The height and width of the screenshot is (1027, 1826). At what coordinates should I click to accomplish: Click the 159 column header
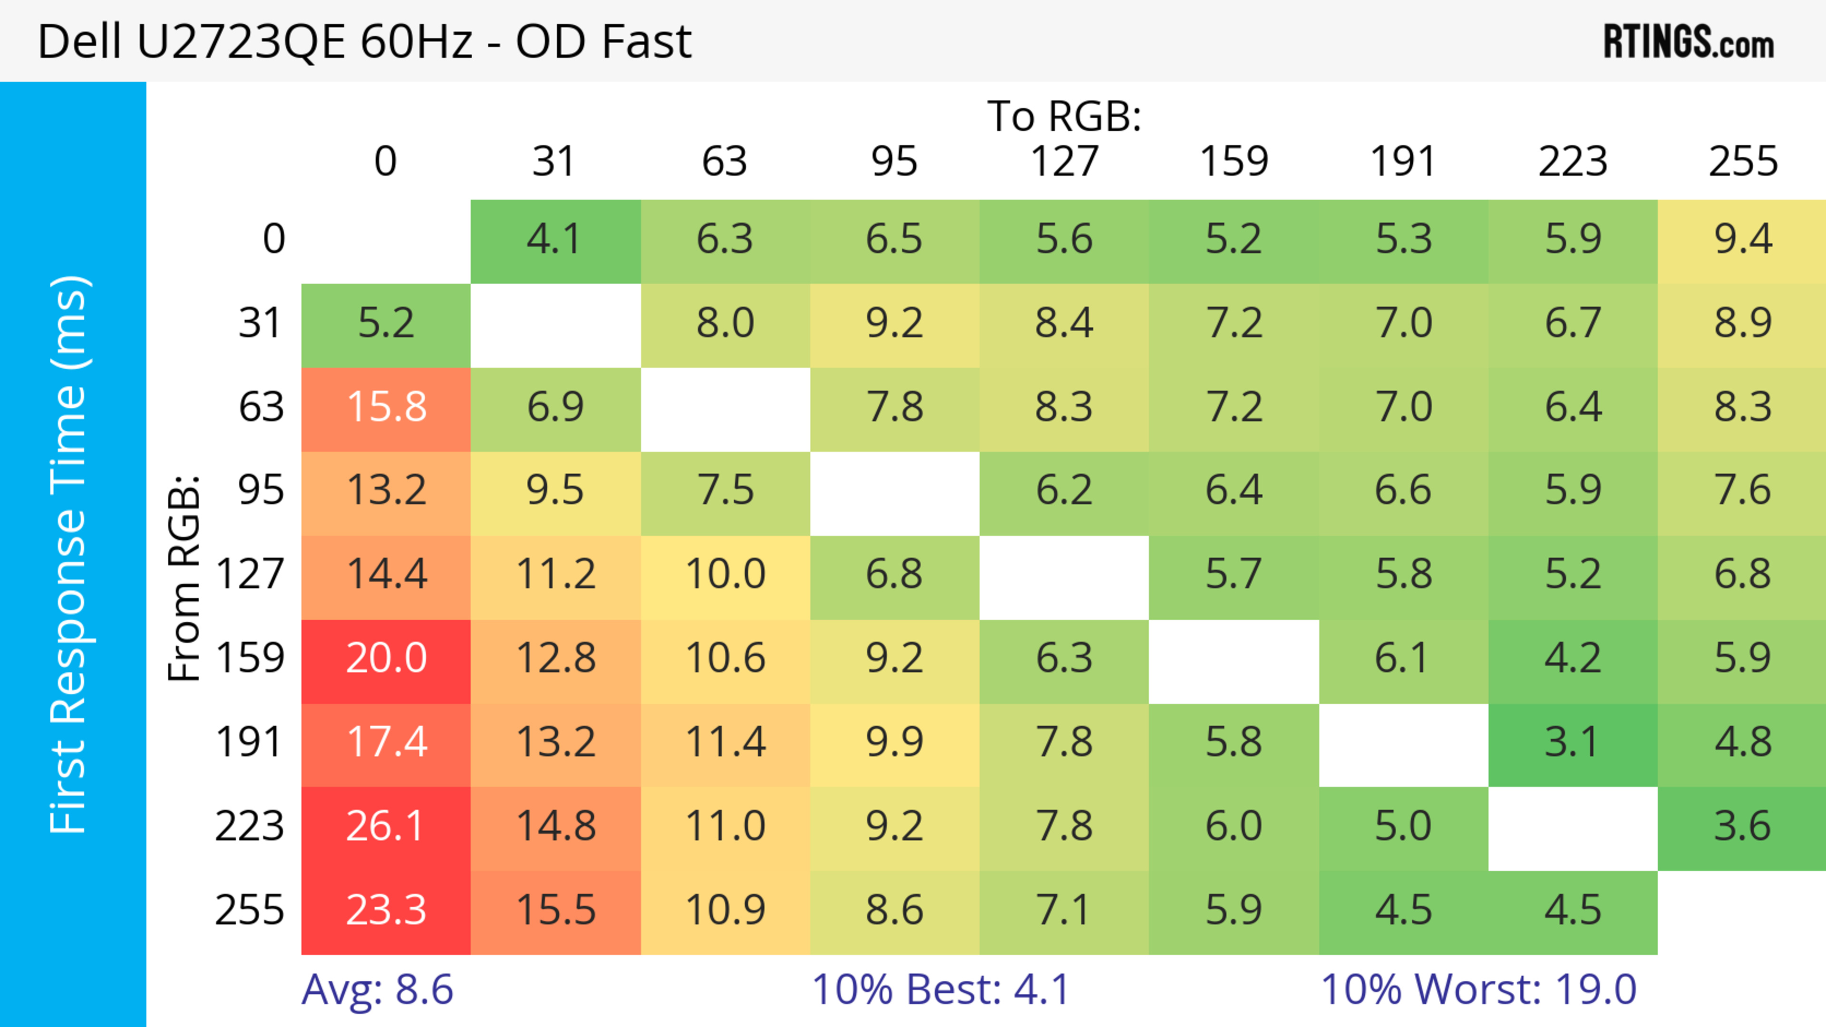click(x=1234, y=162)
